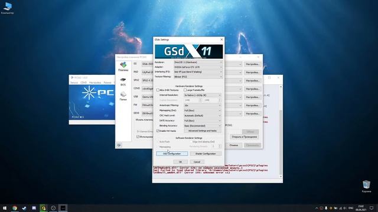Screen dimensions: 378x212
Task: Click the PCSX2 logo in main window title bar
Action: coord(72,78)
